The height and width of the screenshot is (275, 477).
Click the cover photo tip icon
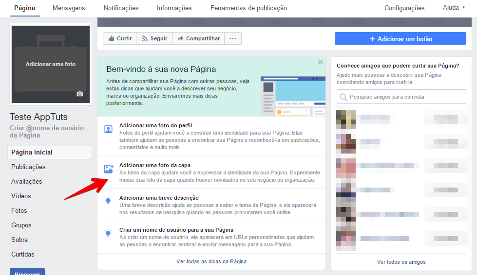108,169
